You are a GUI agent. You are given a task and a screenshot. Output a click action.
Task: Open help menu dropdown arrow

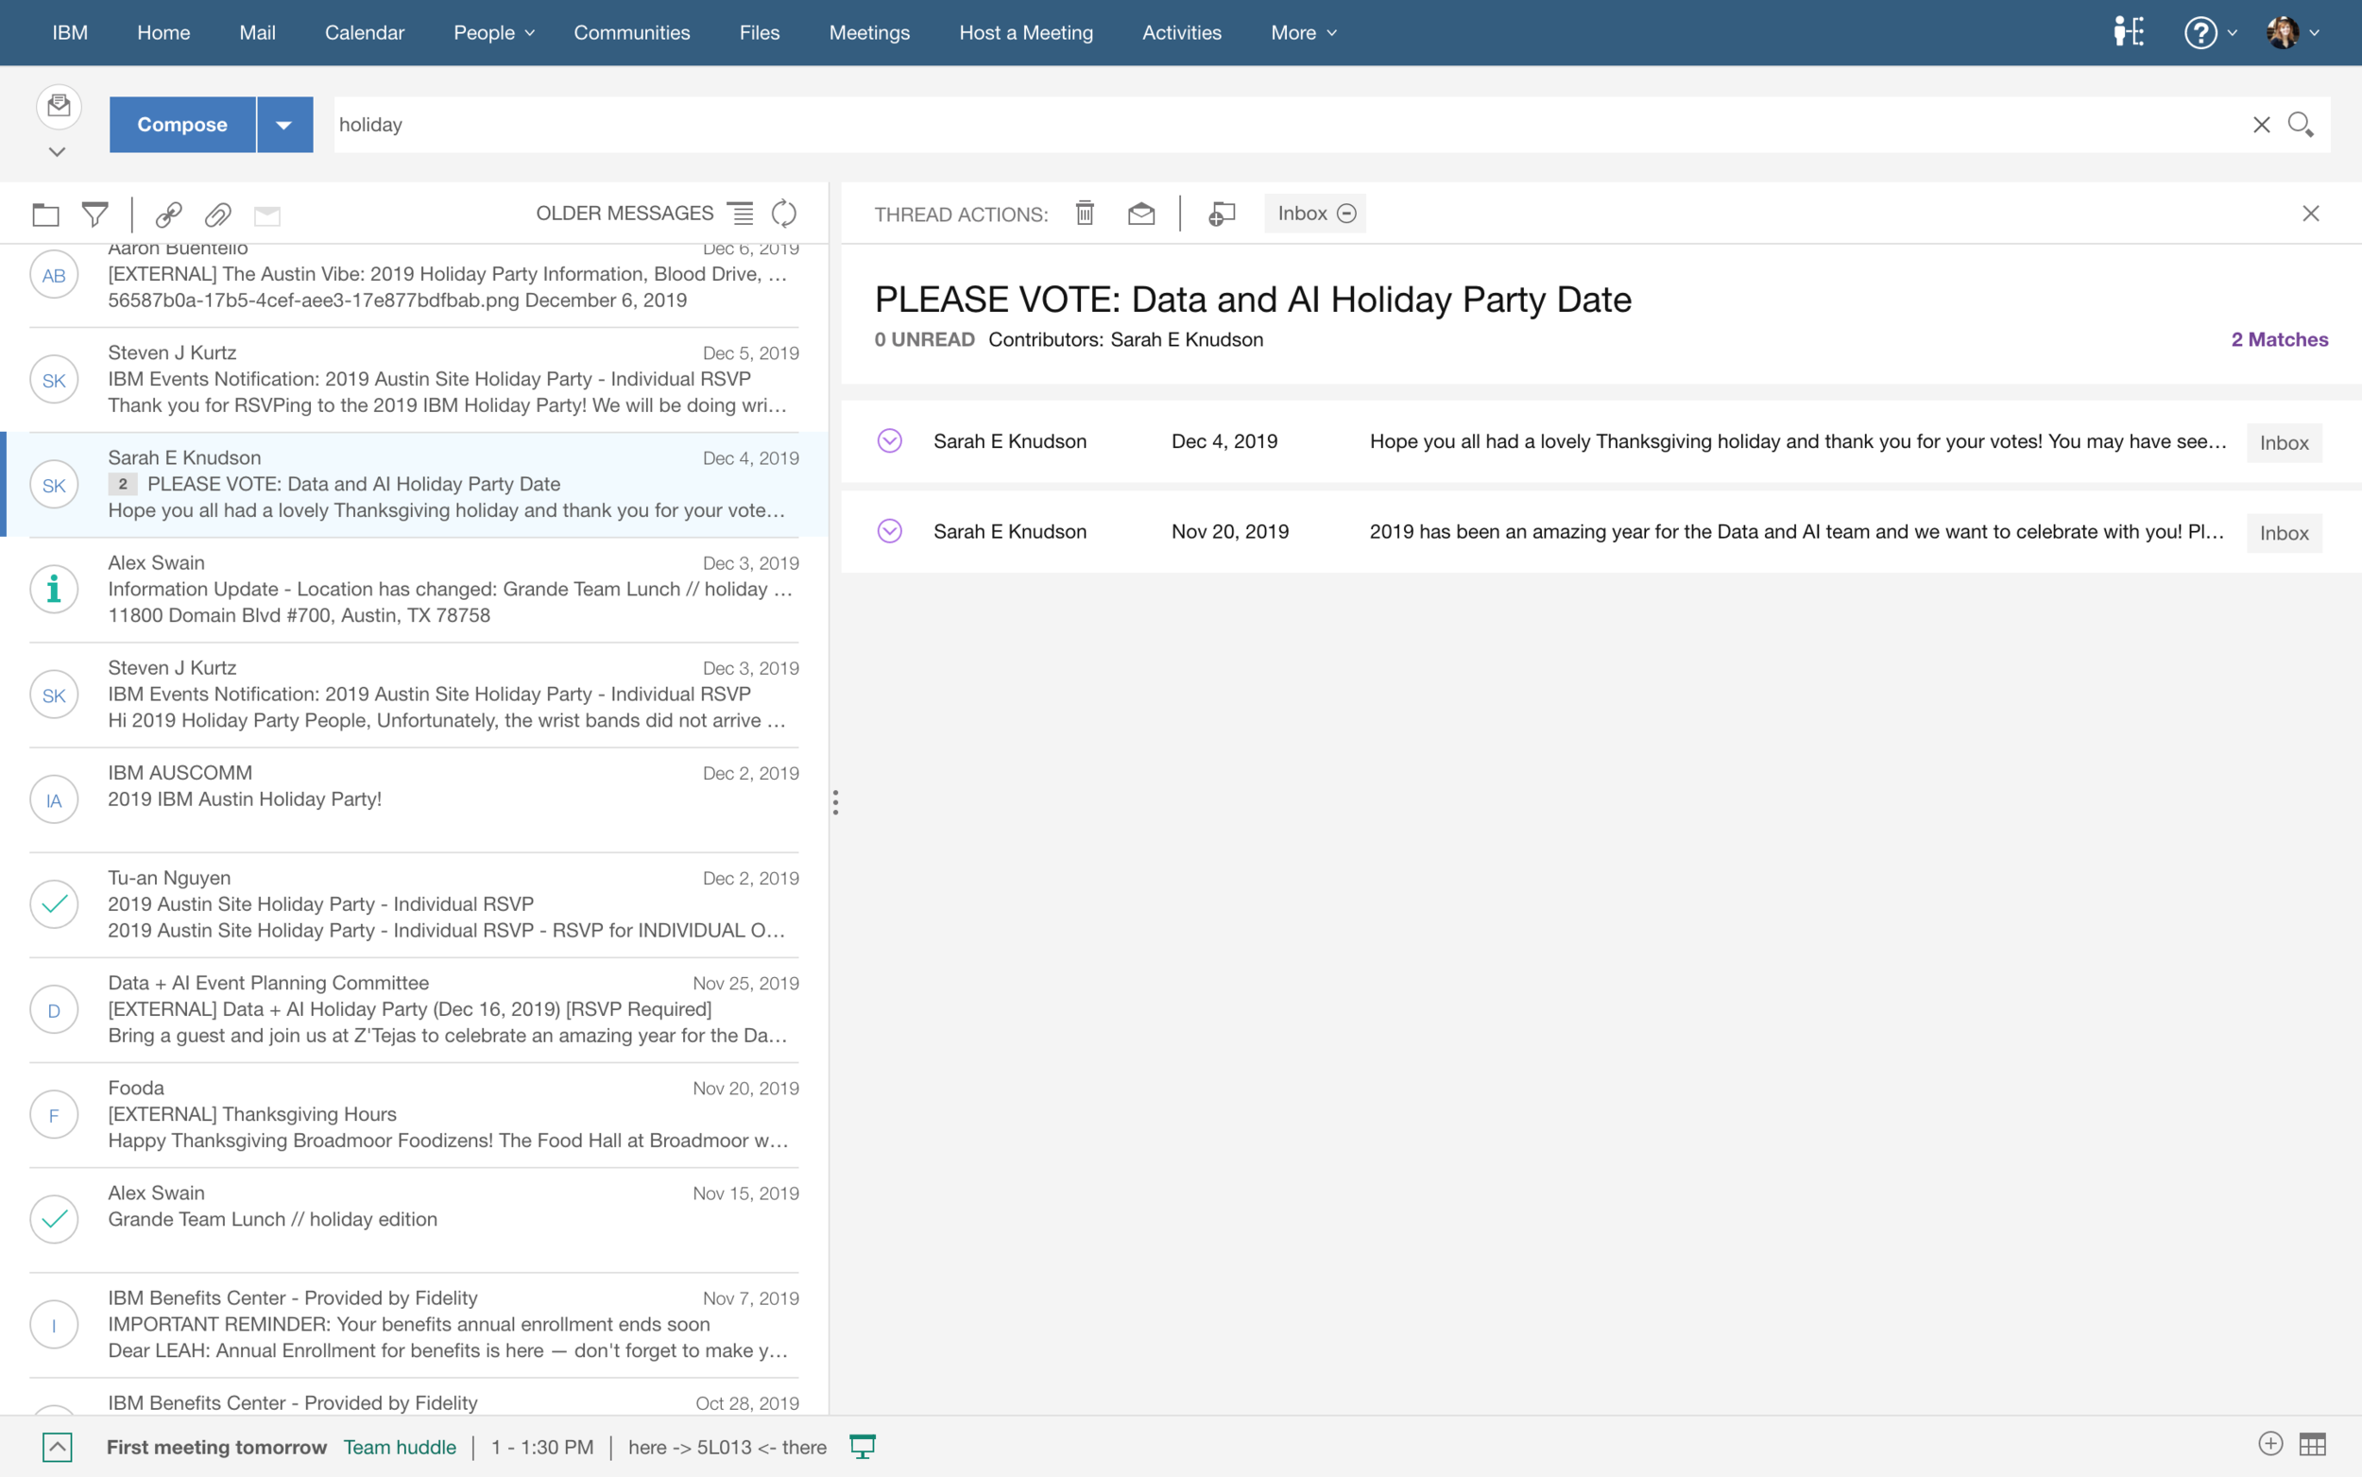coord(2233,33)
